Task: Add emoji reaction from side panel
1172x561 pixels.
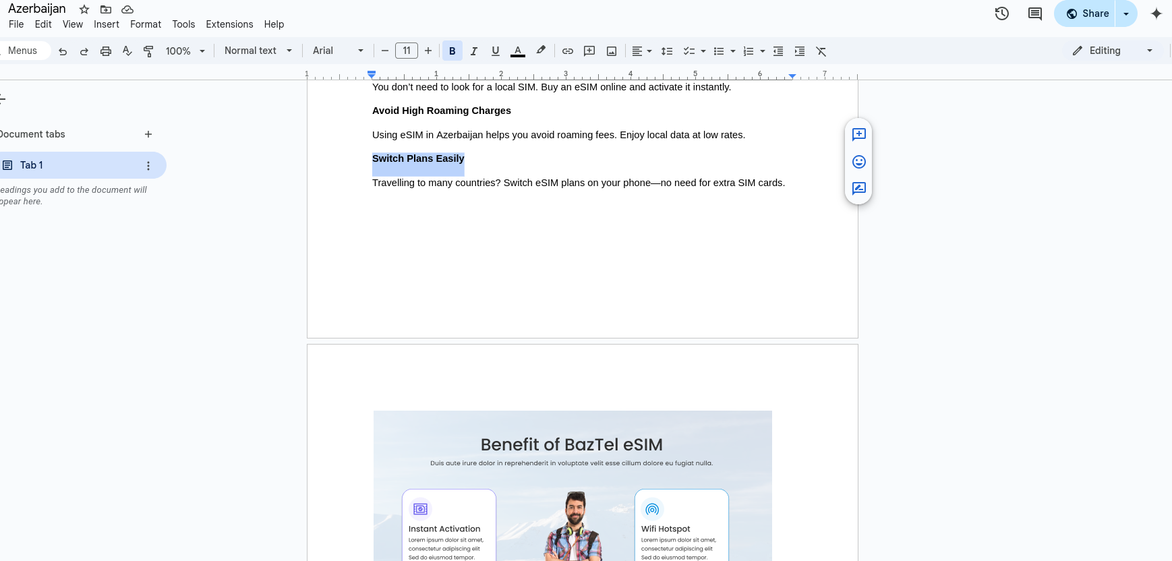Action: coord(858,162)
